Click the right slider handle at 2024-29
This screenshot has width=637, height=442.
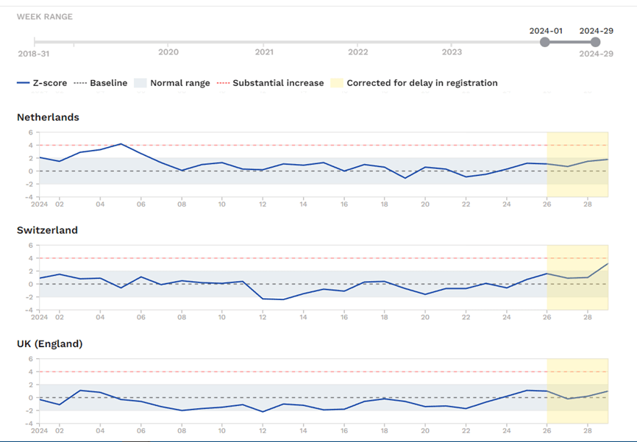click(x=596, y=42)
